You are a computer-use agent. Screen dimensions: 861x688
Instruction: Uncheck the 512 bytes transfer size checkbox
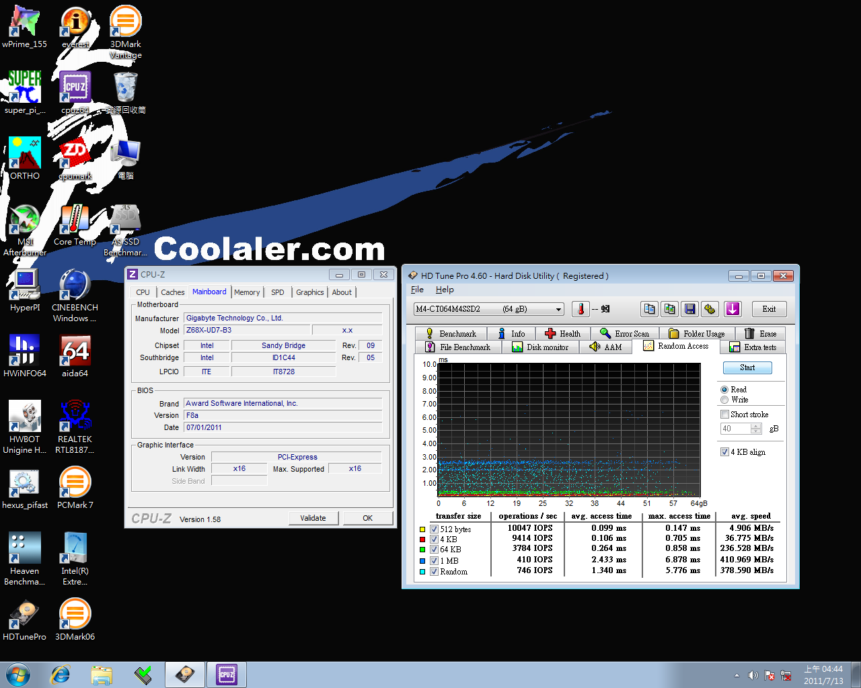[x=435, y=529]
